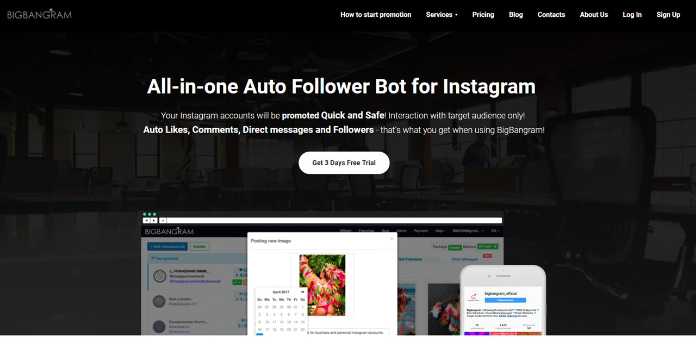
Task: Click the mockup browser address bar
Action: (x=334, y=220)
